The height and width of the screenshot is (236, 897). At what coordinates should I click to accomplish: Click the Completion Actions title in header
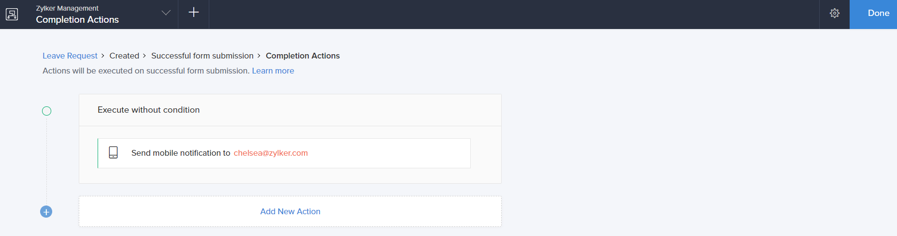[77, 20]
